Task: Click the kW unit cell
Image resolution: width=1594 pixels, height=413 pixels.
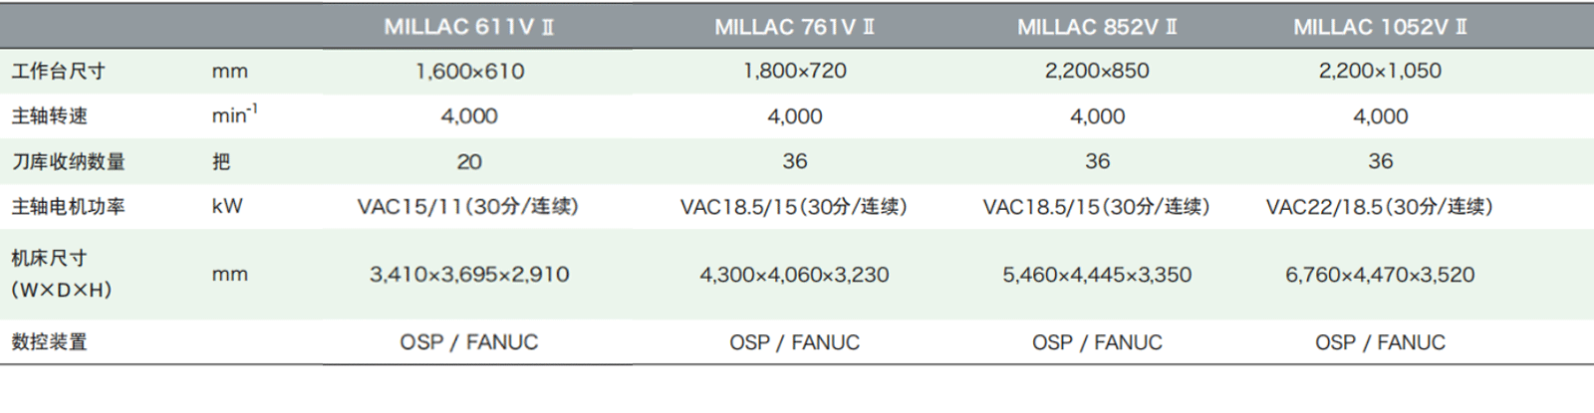Action: point(227,207)
